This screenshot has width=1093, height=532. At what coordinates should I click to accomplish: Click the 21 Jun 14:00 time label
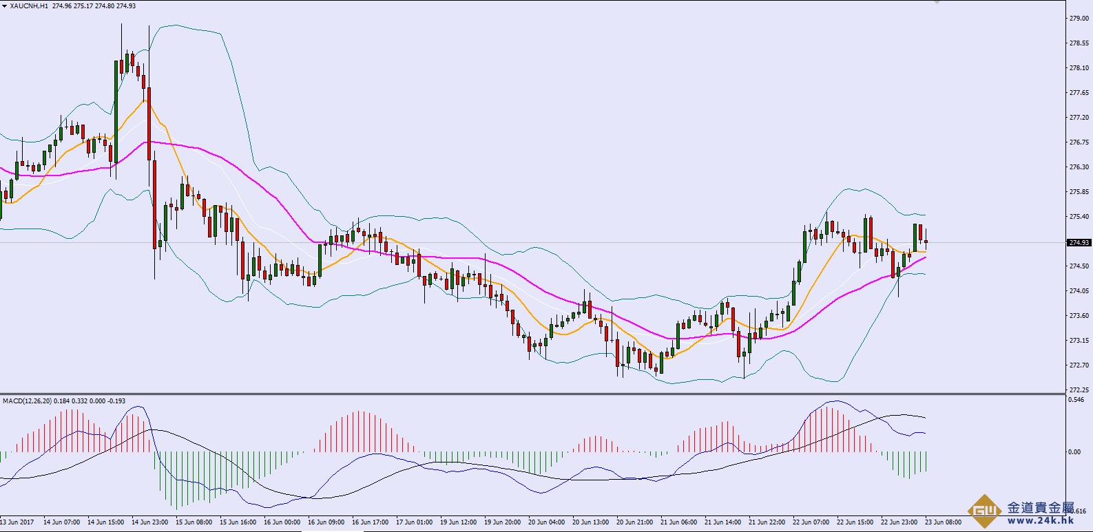coord(722,522)
